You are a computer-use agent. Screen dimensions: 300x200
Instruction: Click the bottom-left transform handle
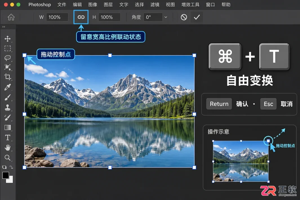click(x=25, y=167)
